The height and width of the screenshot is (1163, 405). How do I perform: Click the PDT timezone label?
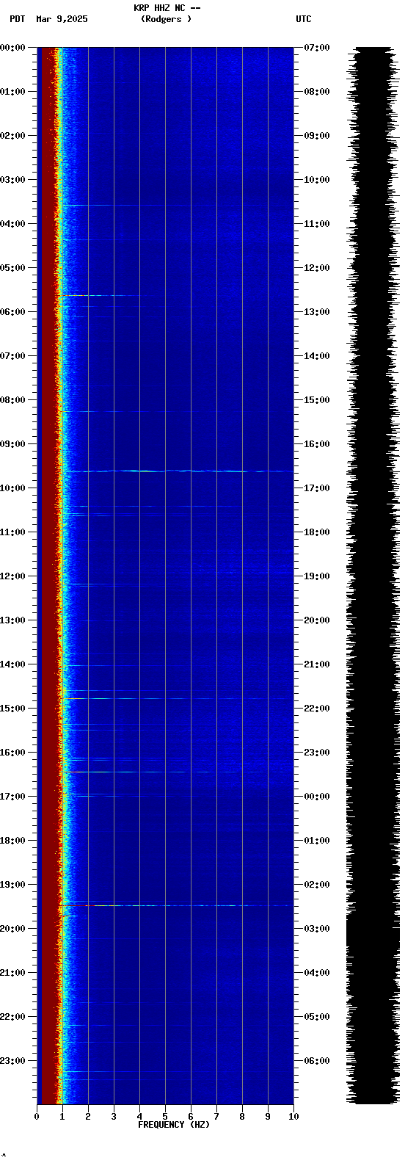17,19
